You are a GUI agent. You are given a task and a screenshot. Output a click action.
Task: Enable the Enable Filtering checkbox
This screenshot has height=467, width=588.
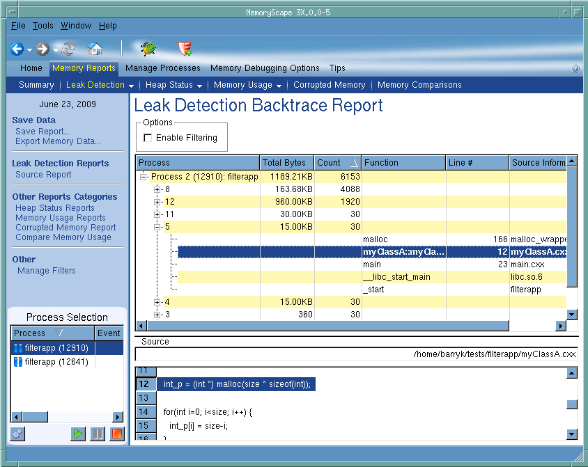[x=148, y=138]
